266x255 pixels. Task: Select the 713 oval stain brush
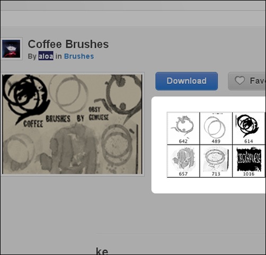click(216, 161)
